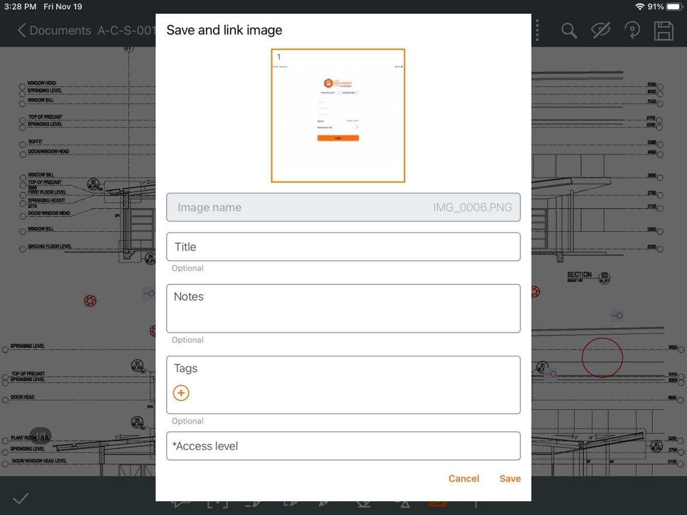The width and height of the screenshot is (687, 515).
Task: Tap the battery status indicator
Action: click(674, 7)
